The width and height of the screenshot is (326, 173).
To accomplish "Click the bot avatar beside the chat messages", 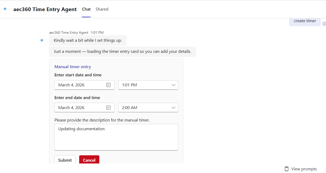I will (x=42, y=40).
